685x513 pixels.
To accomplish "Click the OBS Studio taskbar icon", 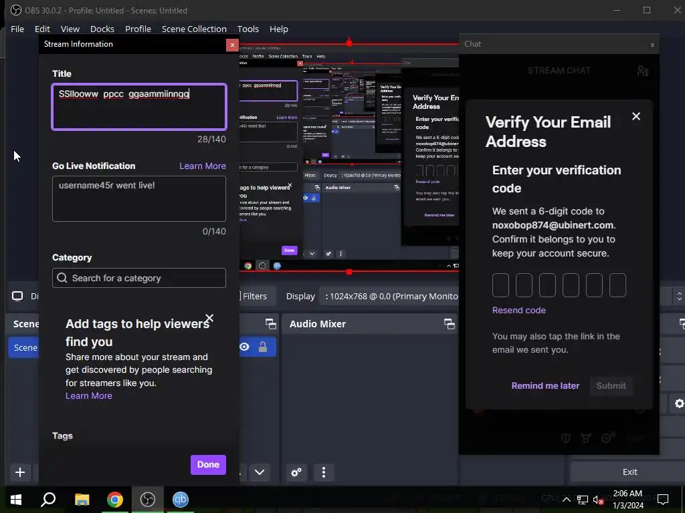I will (148, 500).
